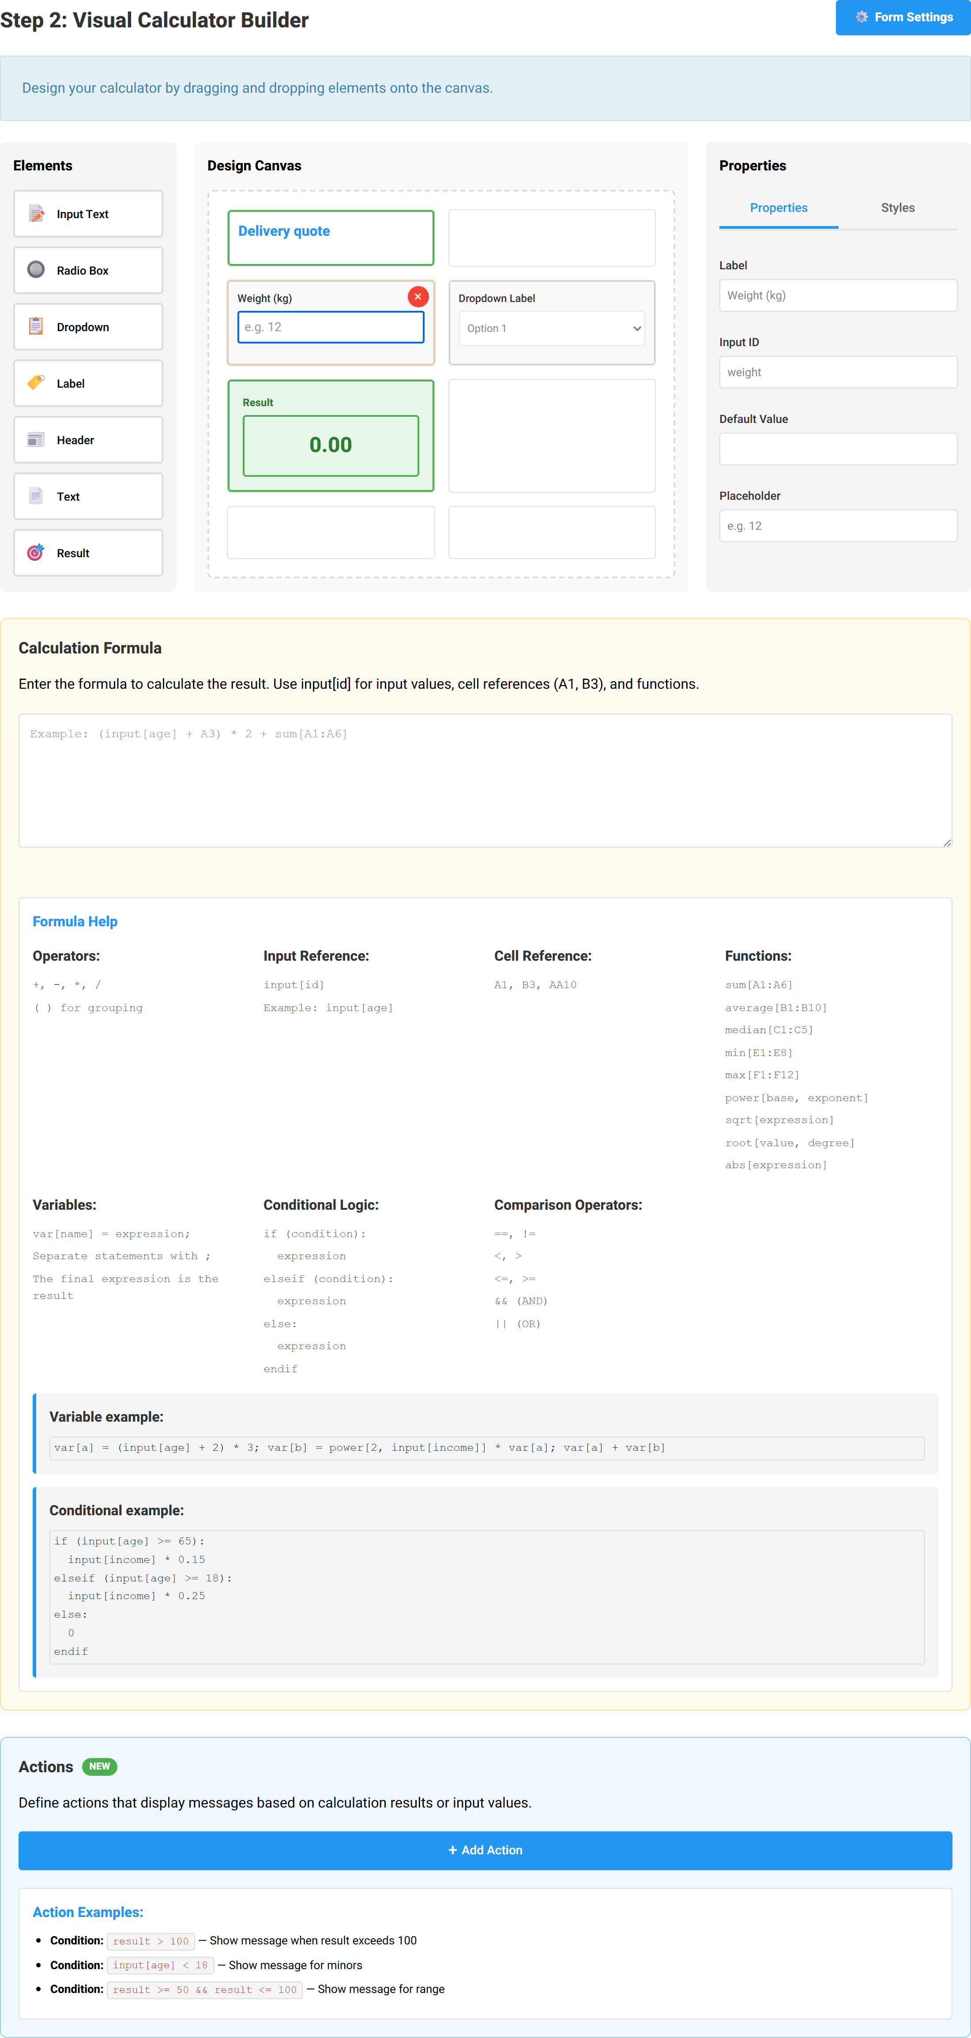
Task: Click the Input Text element pencil icon
Action: (x=36, y=214)
